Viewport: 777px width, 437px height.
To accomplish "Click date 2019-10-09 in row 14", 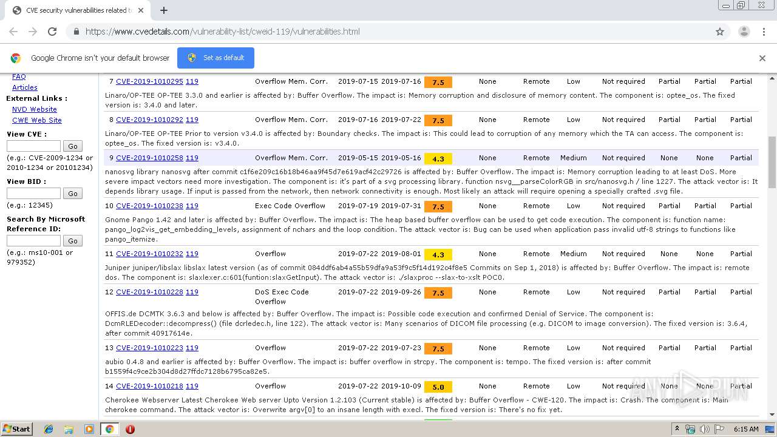I will pyautogui.click(x=401, y=386).
